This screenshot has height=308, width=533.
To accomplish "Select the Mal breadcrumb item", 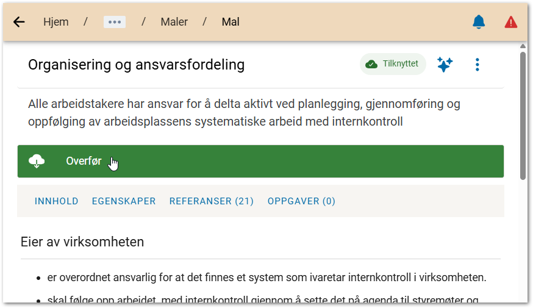I will [231, 22].
